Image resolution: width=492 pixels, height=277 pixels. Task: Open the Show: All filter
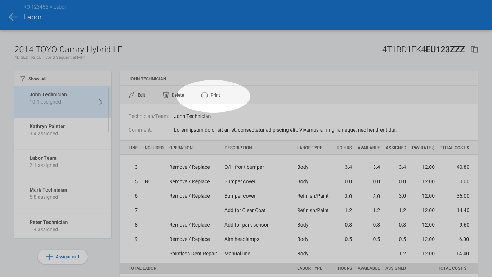(x=37, y=79)
